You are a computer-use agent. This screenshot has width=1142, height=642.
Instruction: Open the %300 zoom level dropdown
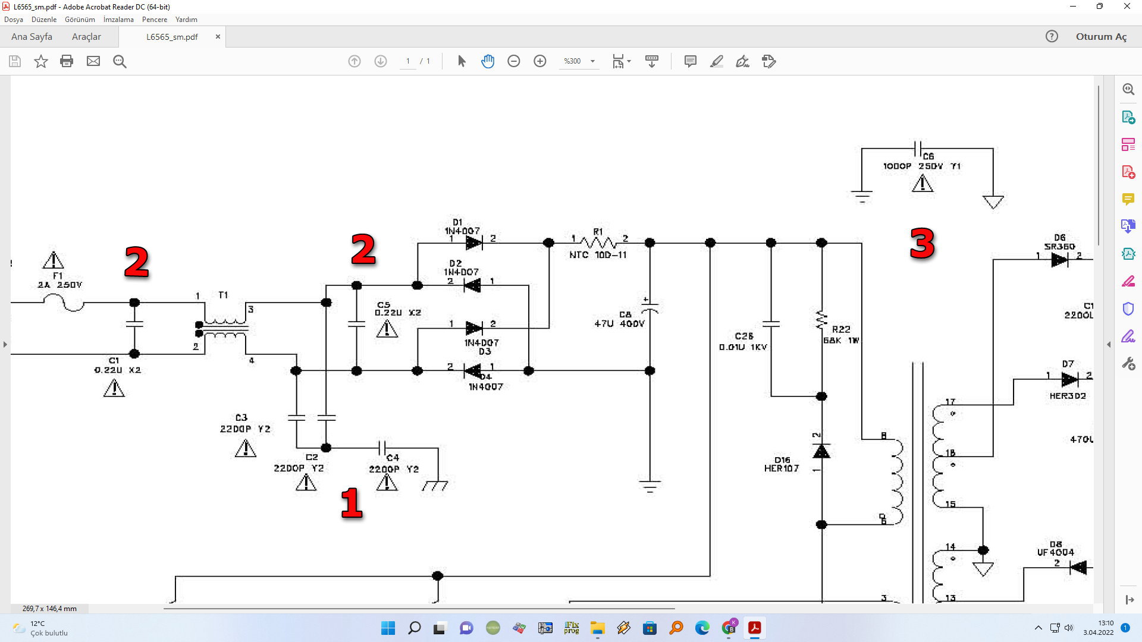(579, 61)
